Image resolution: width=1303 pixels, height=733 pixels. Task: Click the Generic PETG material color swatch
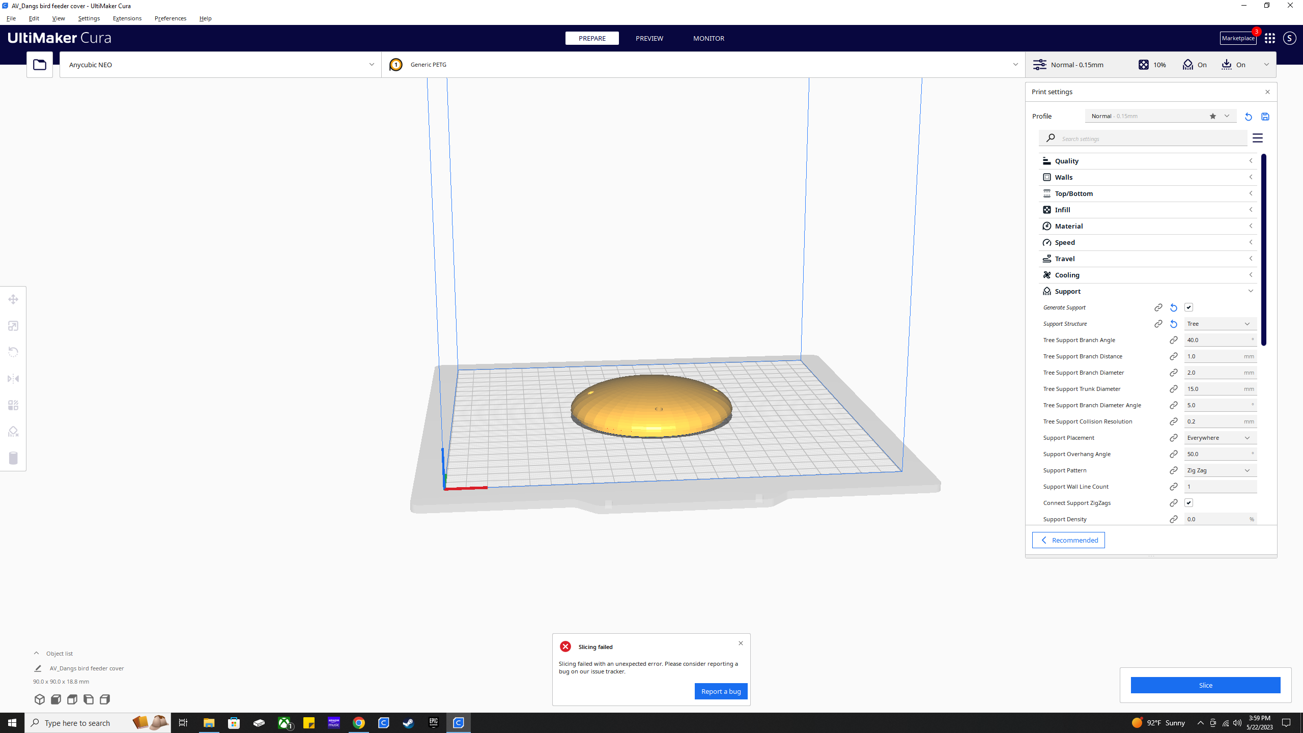396,64
